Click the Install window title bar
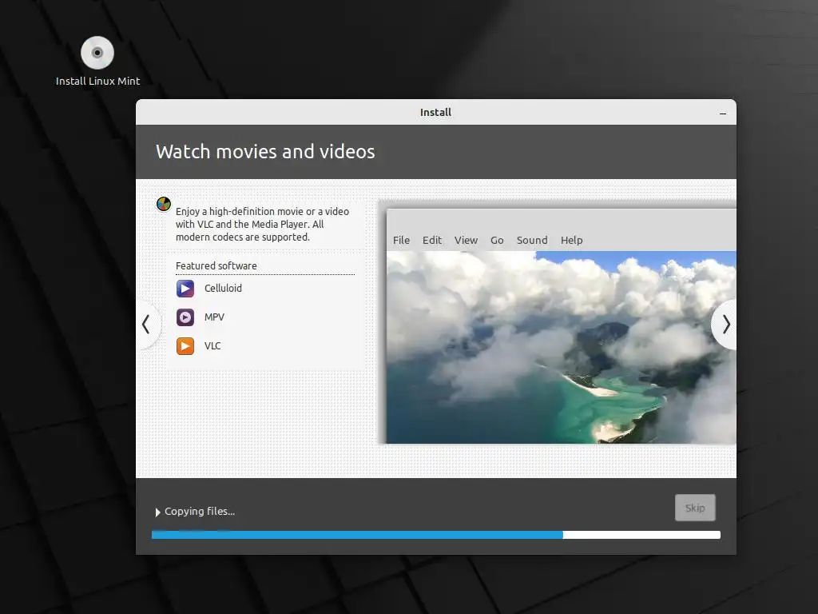 435,112
